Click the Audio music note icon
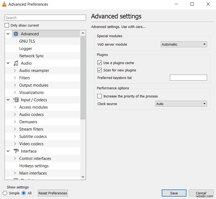This screenshot has height=199, width=216. pos(16,63)
